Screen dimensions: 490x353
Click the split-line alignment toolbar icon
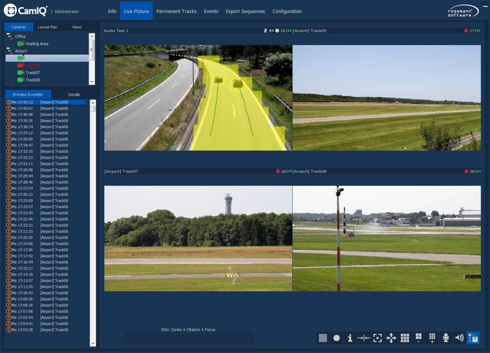(364, 338)
